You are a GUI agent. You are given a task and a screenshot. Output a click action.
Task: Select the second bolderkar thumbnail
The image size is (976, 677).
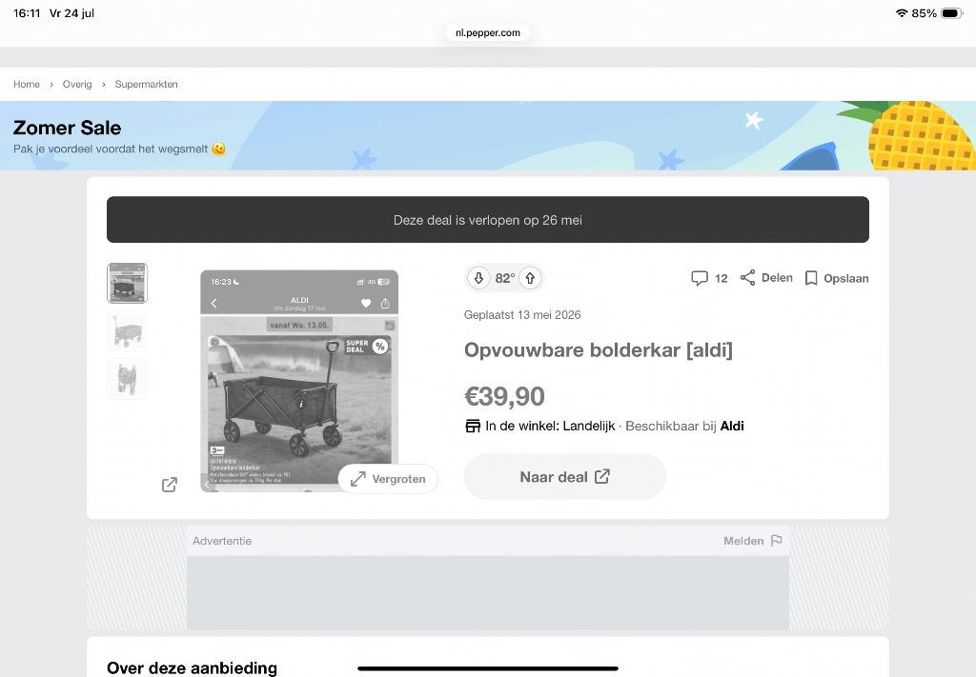[128, 331]
